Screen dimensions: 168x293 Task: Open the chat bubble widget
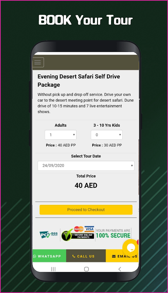click(131, 248)
